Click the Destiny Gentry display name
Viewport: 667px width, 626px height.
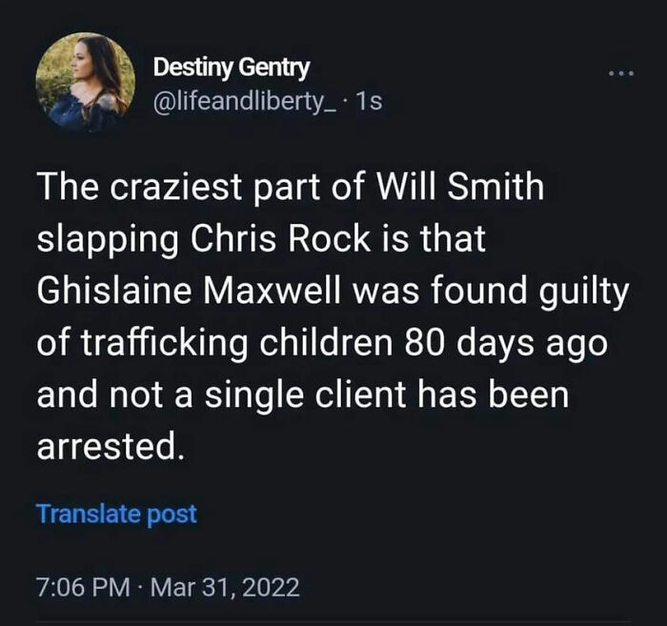(232, 68)
